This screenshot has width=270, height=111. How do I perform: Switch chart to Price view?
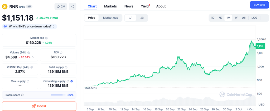pos(91,18)
